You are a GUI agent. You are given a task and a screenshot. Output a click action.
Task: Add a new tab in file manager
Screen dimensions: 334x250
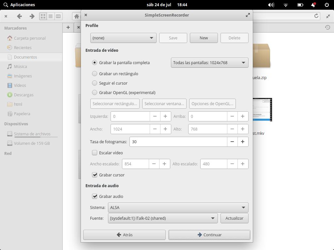[68, 27]
